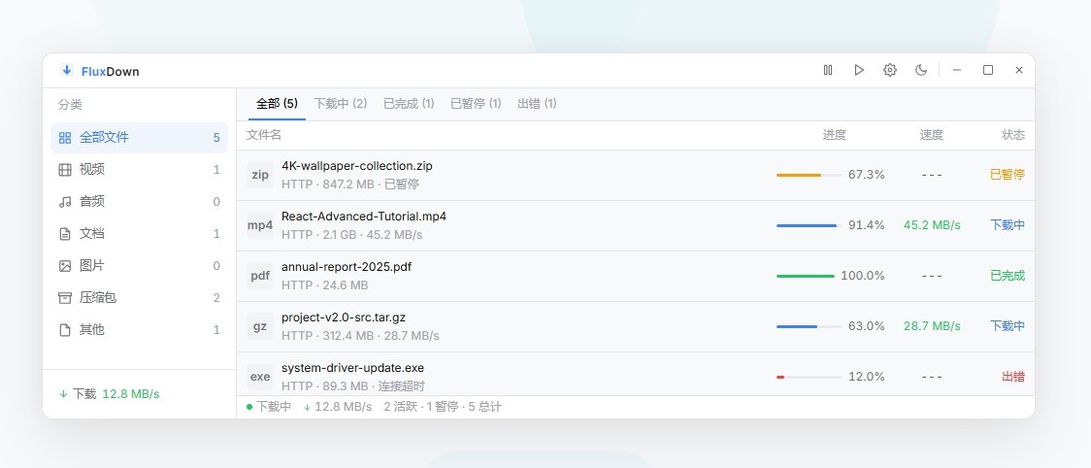Screen dimensions: 1091x468
Task: Select 4K-wallpaper-collection.zip file name
Action: click(357, 166)
